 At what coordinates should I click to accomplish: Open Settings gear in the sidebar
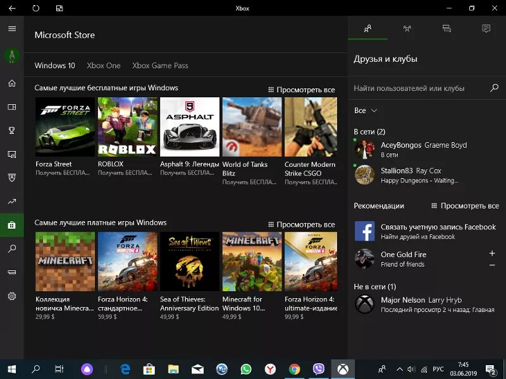click(x=12, y=296)
